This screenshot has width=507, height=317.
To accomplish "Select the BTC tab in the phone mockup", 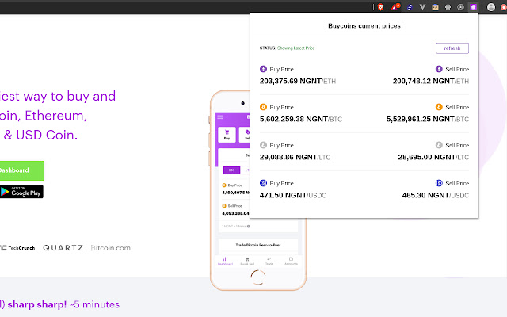I will [x=231, y=170].
